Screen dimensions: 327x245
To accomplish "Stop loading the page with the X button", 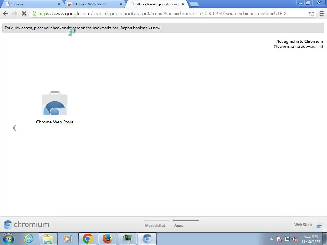I will [x=24, y=14].
